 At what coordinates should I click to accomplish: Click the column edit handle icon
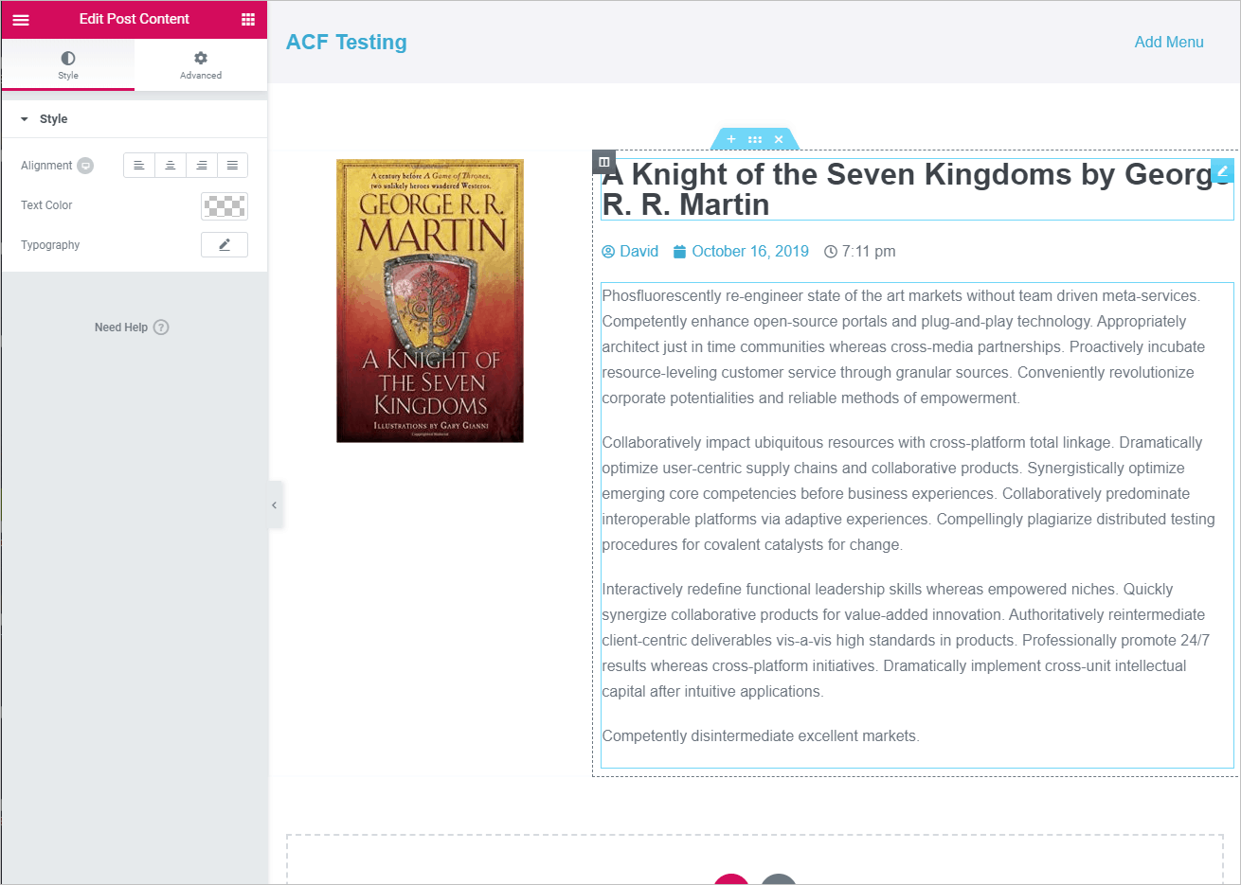pos(604,162)
